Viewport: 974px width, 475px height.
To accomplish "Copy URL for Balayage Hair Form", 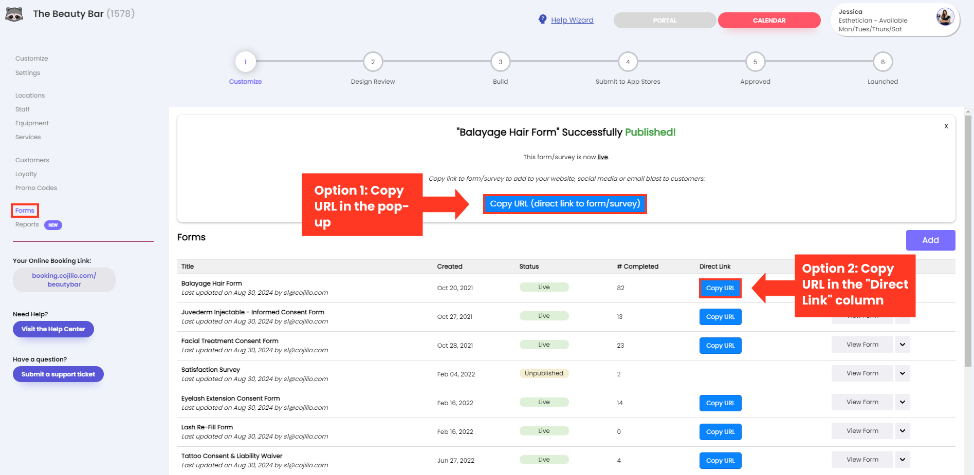I will 720,288.
